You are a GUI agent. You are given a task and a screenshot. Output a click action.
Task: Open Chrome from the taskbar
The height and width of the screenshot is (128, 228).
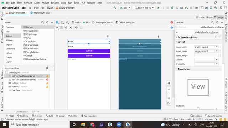(x=92, y=124)
